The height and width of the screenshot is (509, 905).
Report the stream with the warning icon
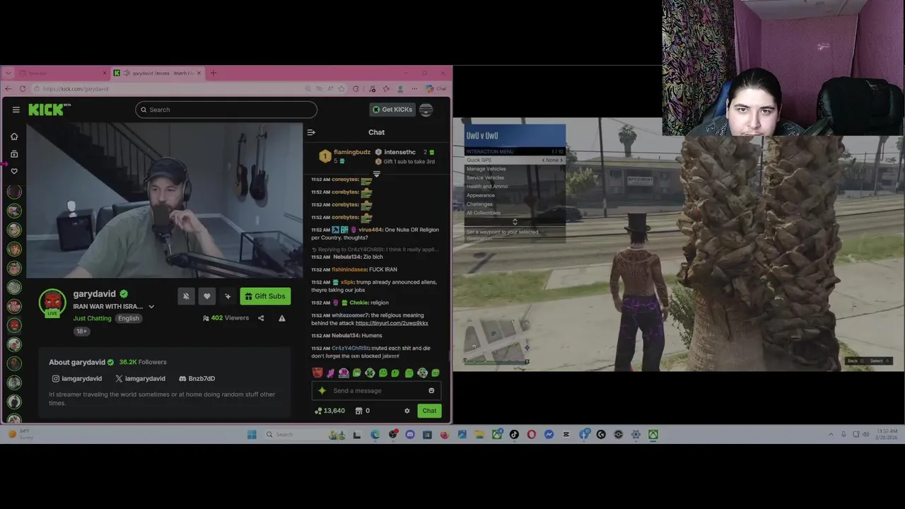281,318
